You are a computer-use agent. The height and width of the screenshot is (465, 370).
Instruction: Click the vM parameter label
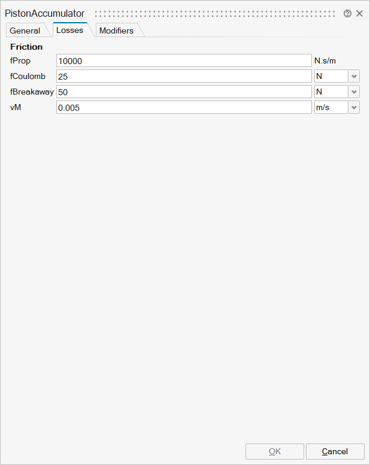click(x=16, y=108)
